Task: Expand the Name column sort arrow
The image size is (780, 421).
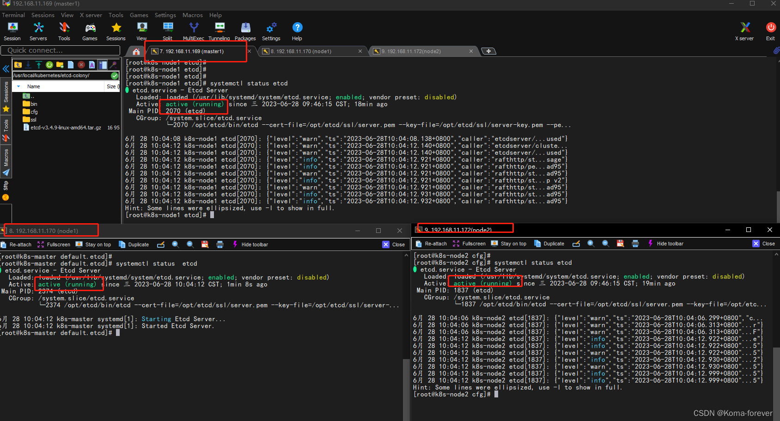Action: (18, 86)
